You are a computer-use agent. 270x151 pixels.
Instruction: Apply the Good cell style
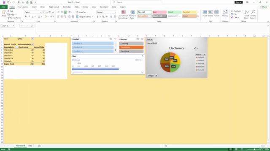tap(174, 12)
